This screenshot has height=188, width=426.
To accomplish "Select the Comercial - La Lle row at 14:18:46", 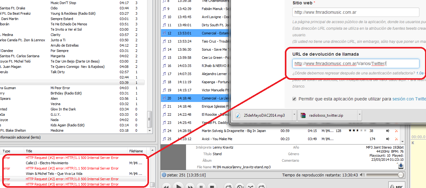I will (x=195, y=98).
